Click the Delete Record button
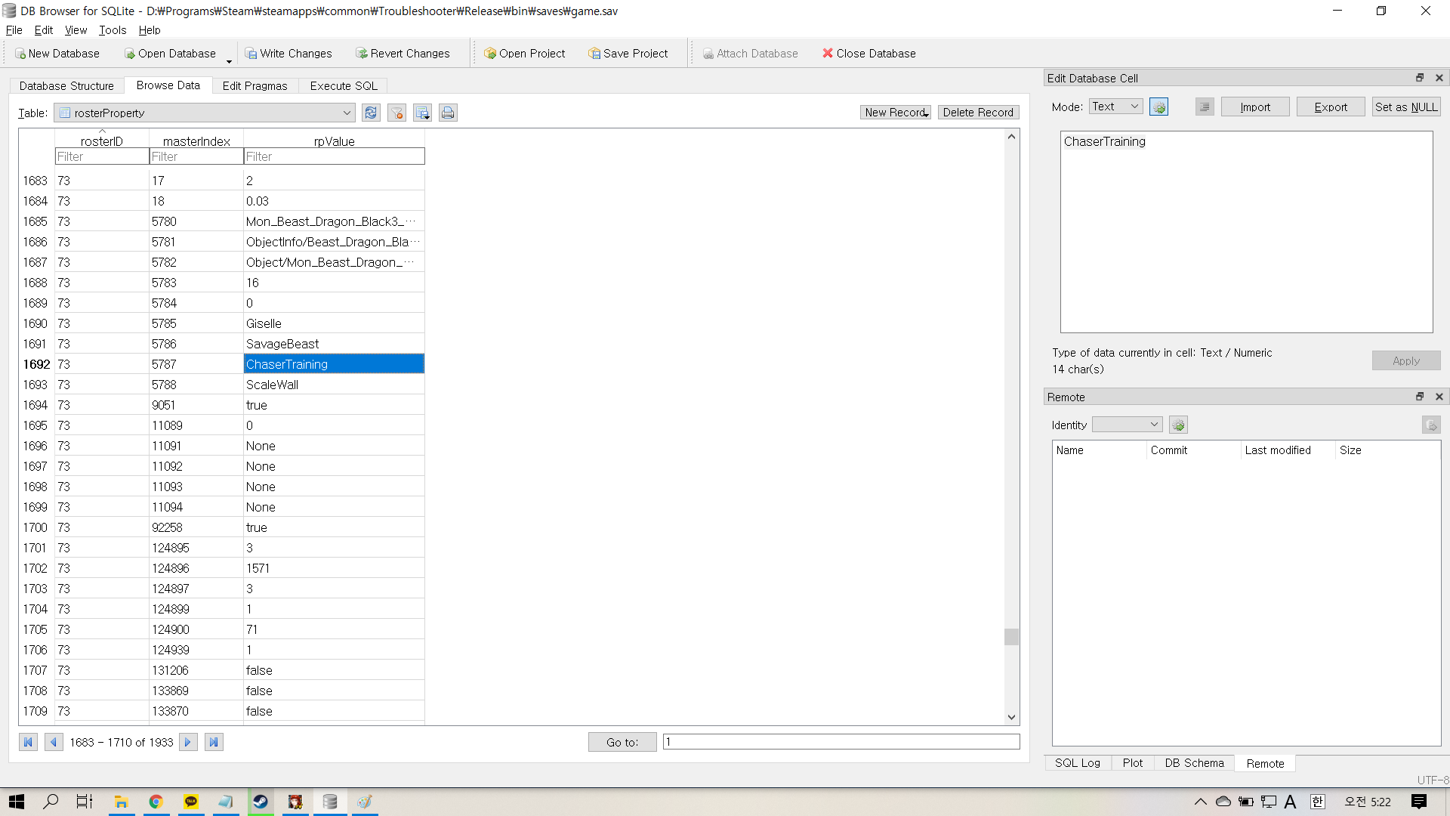Viewport: 1450px width, 816px height. 978,113
